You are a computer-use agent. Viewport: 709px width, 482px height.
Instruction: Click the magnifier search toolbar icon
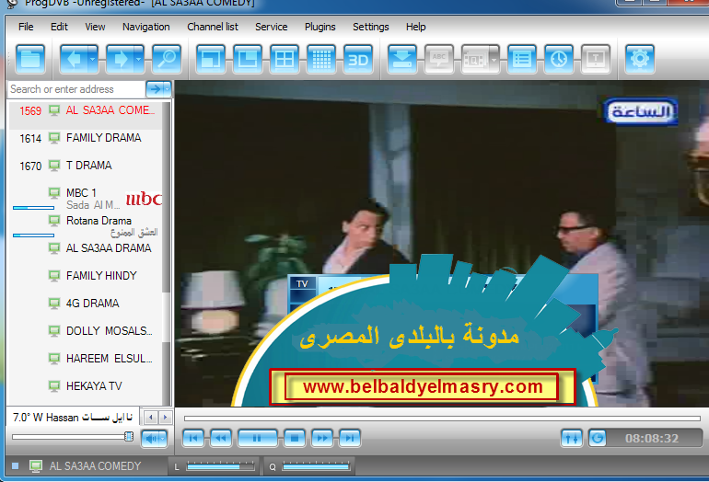[x=167, y=59]
